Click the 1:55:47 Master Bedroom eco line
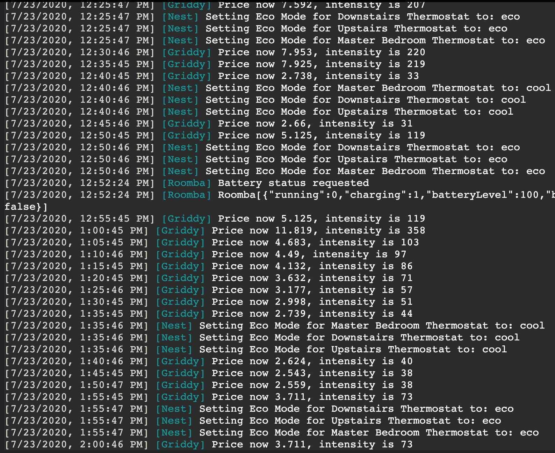This screenshot has height=453, width=555. 272,433
